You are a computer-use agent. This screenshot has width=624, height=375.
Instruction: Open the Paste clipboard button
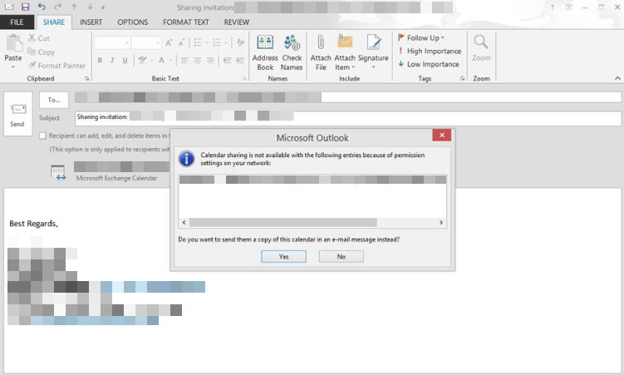click(x=13, y=51)
